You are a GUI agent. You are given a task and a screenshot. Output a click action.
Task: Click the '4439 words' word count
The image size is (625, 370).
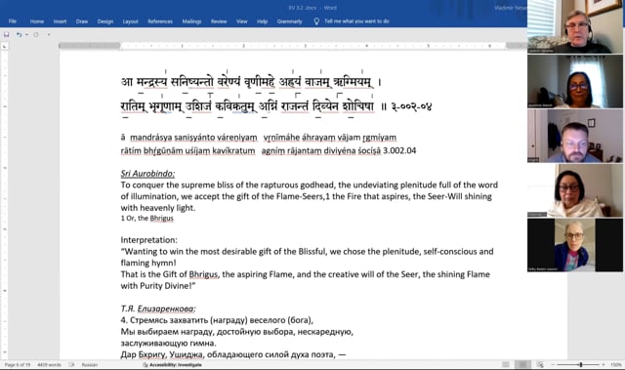pos(49,364)
